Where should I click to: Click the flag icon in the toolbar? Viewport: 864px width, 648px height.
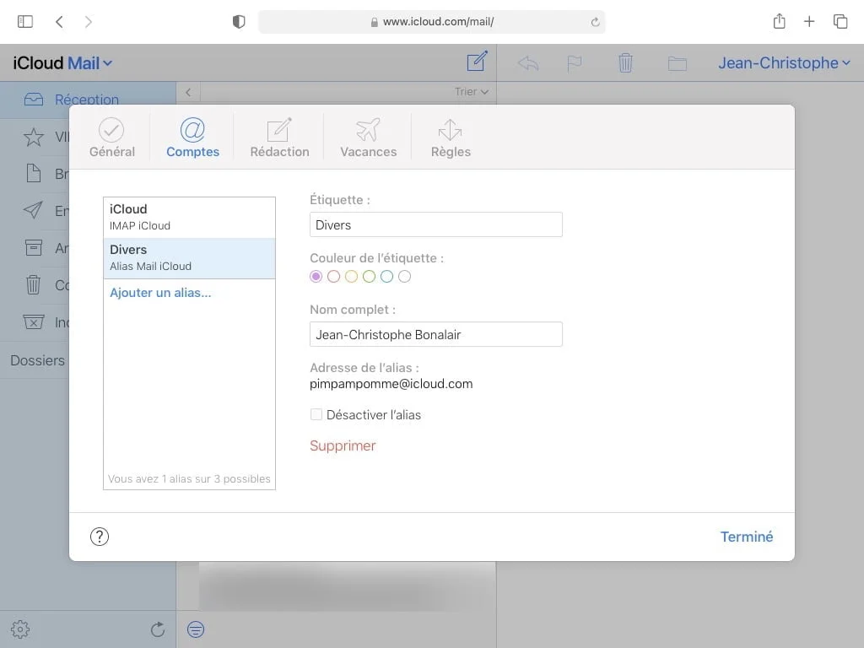tap(575, 62)
